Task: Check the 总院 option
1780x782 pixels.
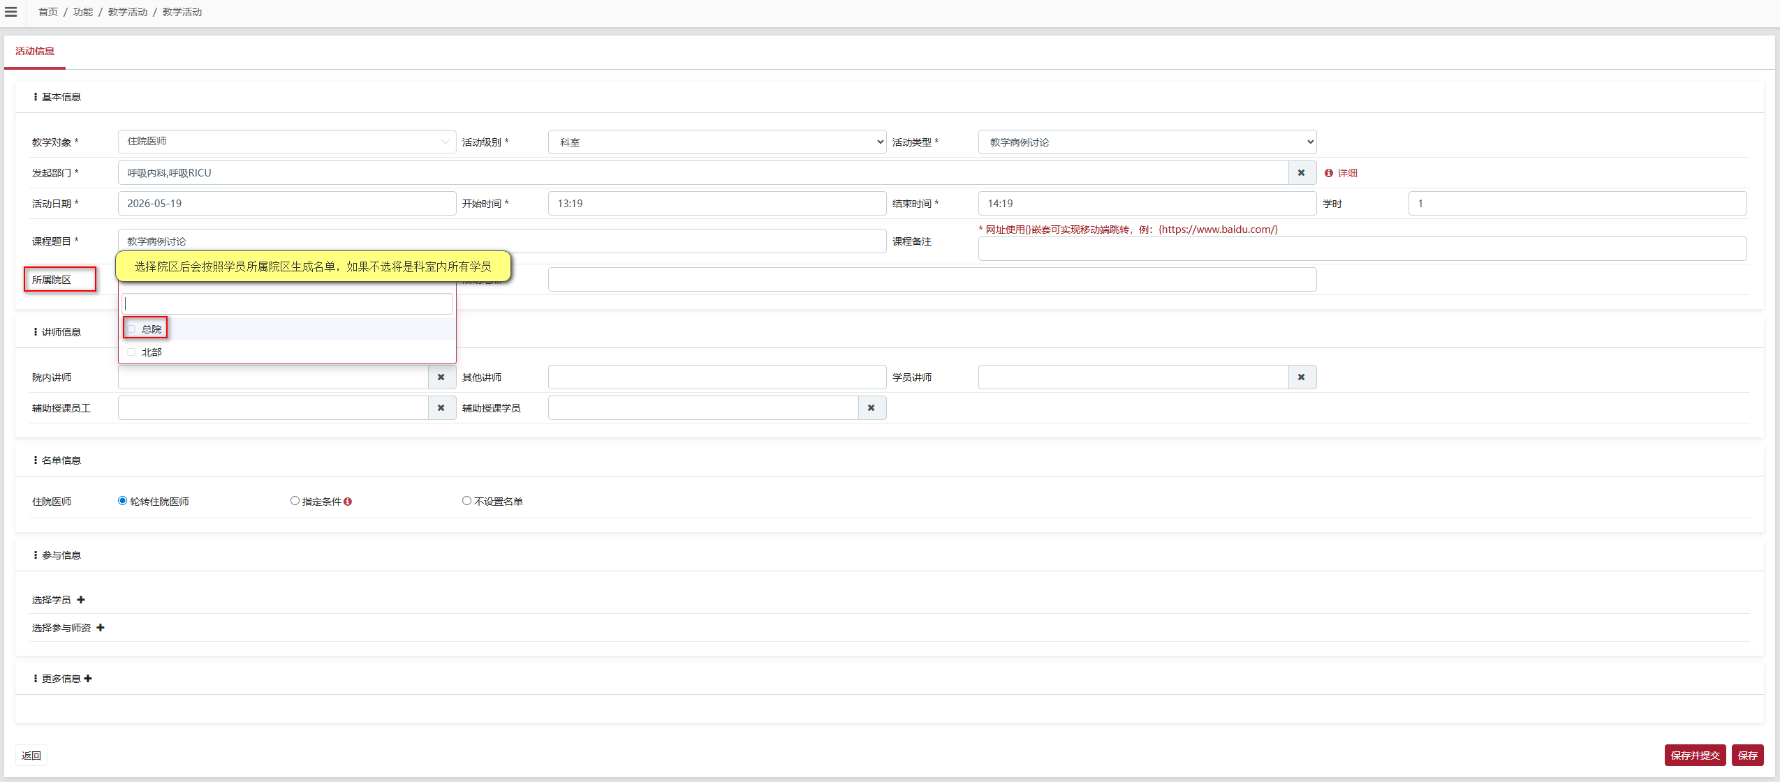Action: coord(131,329)
